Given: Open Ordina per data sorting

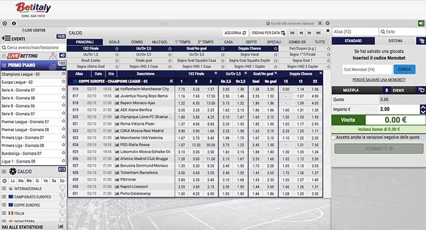Looking at the screenshot, I should point(268,33).
